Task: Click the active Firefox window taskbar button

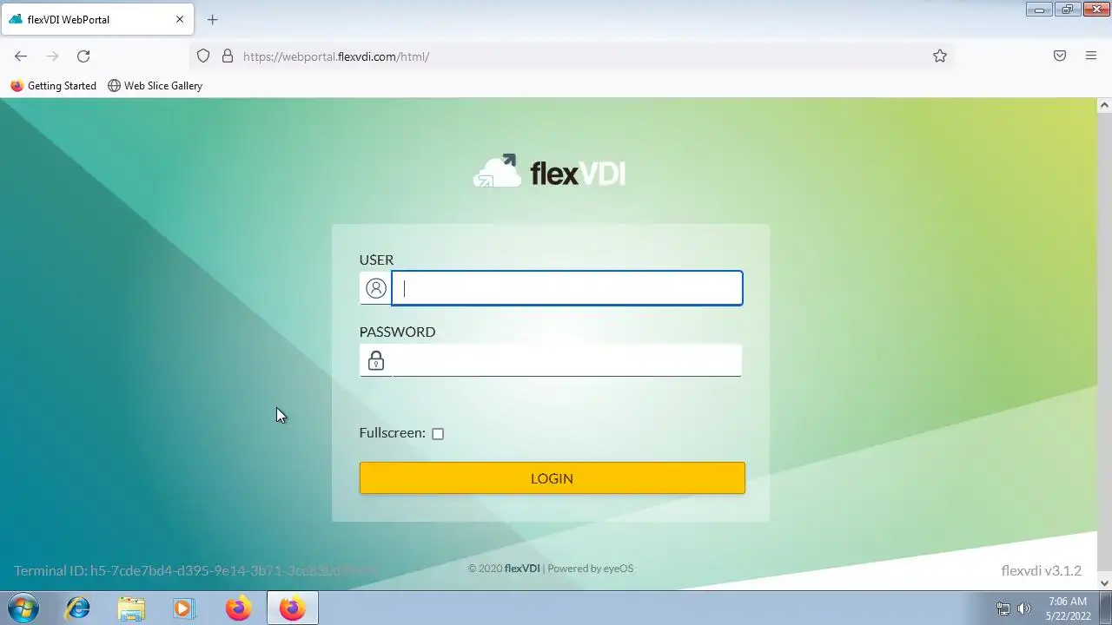Action: click(292, 608)
